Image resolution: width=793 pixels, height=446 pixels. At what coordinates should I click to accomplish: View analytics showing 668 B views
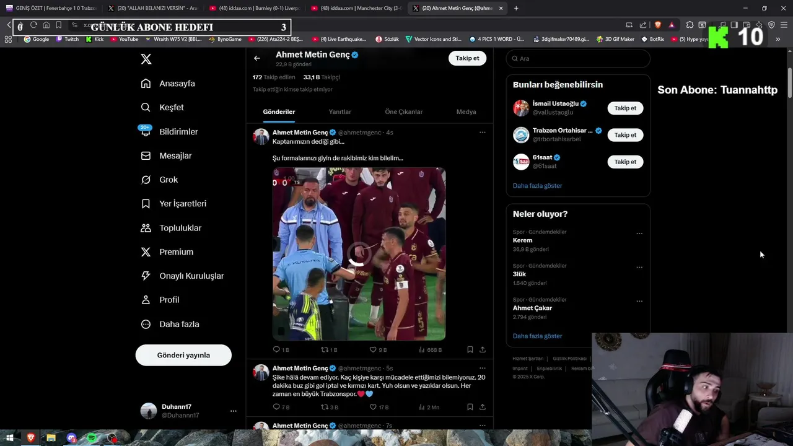point(430,349)
